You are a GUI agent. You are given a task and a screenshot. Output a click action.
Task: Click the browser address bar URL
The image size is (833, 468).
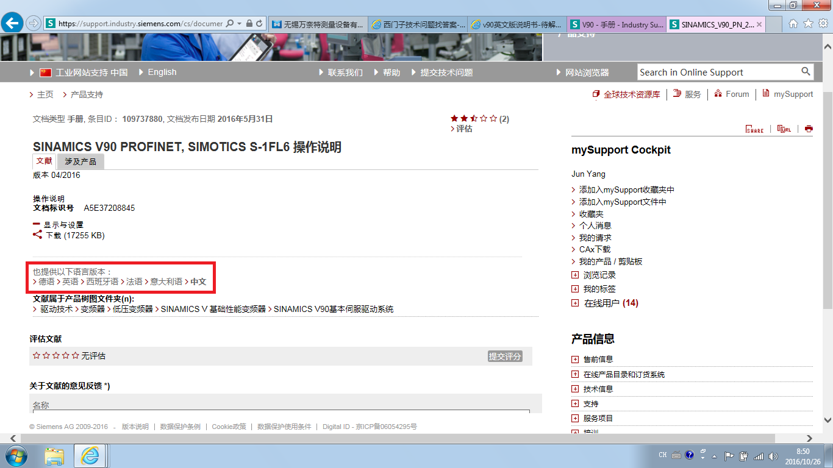[x=140, y=24]
